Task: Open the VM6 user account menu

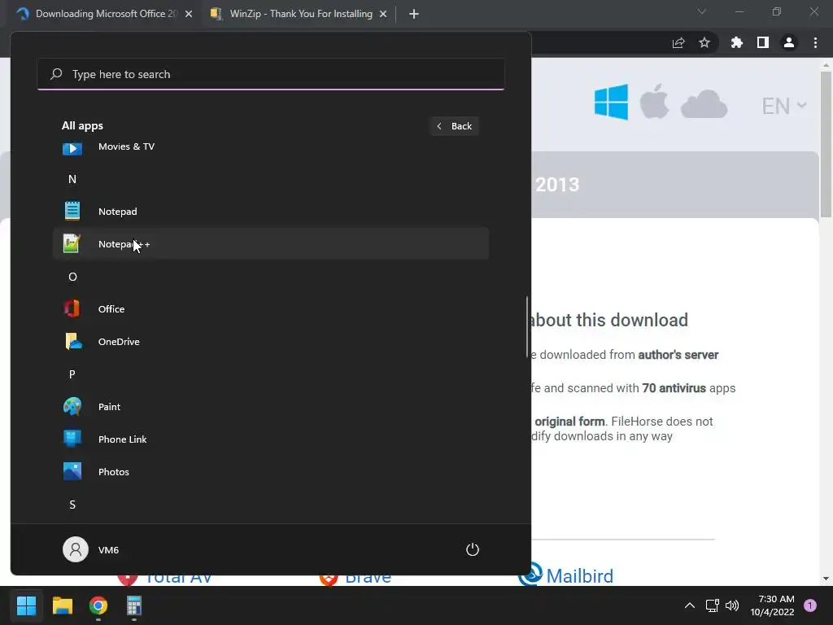Action: [91, 549]
